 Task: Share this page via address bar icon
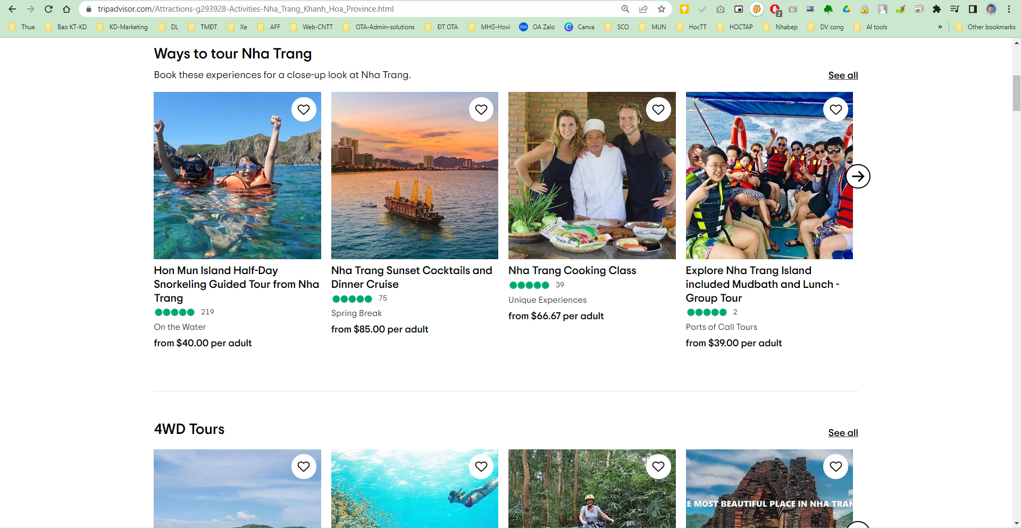point(643,9)
